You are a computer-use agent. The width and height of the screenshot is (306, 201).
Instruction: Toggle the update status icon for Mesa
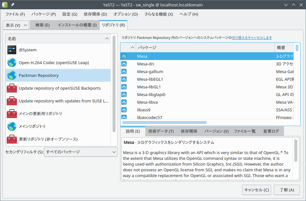tap(124, 56)
